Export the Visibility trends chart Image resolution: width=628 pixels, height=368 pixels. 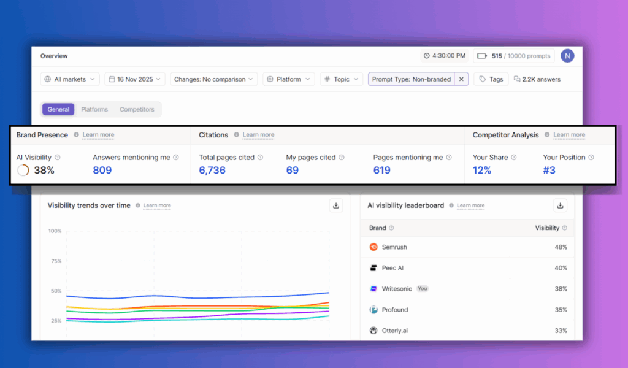click(x=335, y=205)
